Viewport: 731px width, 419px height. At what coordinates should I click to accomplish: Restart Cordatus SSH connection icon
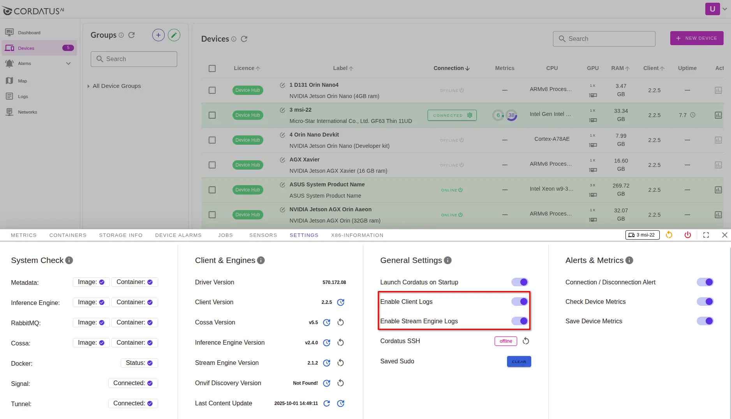pos(526,341)
